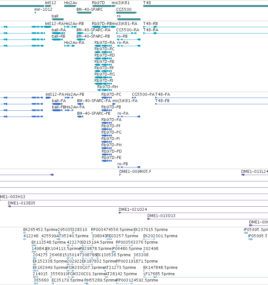268x285 pixels.
Task: Select transcript BM-40-SPARC-RA
Action: pyautogui.click(x=93, y=30)
